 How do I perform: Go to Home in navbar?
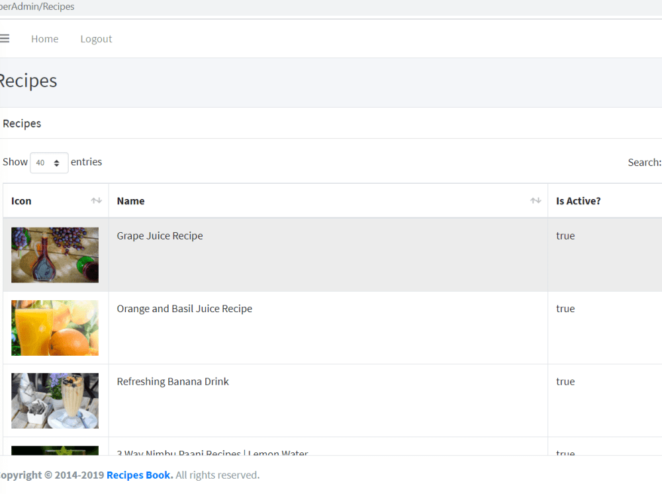(45, 39)
